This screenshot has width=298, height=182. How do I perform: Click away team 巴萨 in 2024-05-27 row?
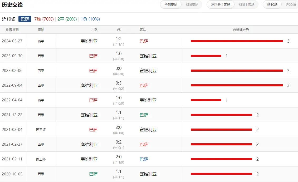(x=144, y=41)
